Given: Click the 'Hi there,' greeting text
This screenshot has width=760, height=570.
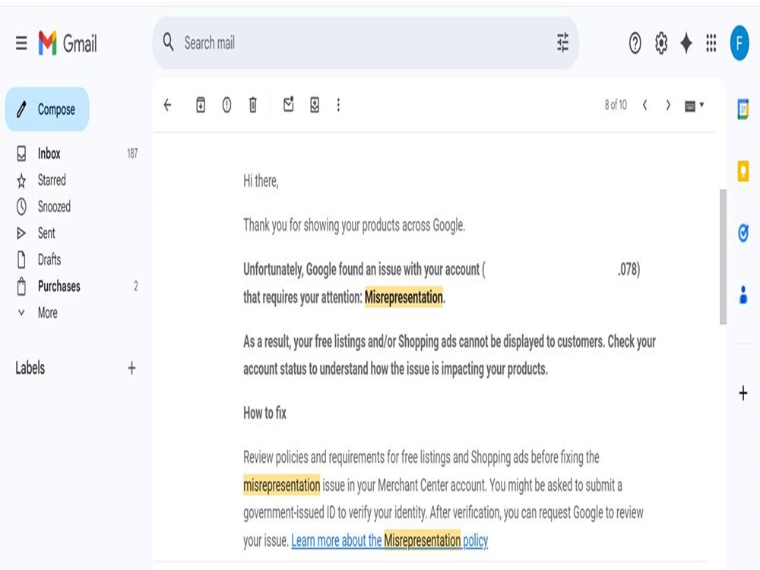Looking at the screenshot, I should pos(261,181).
